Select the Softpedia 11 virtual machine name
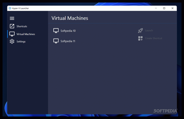This screenshot has height=119, width=184. pyautogui.click(x=68, y=41)
